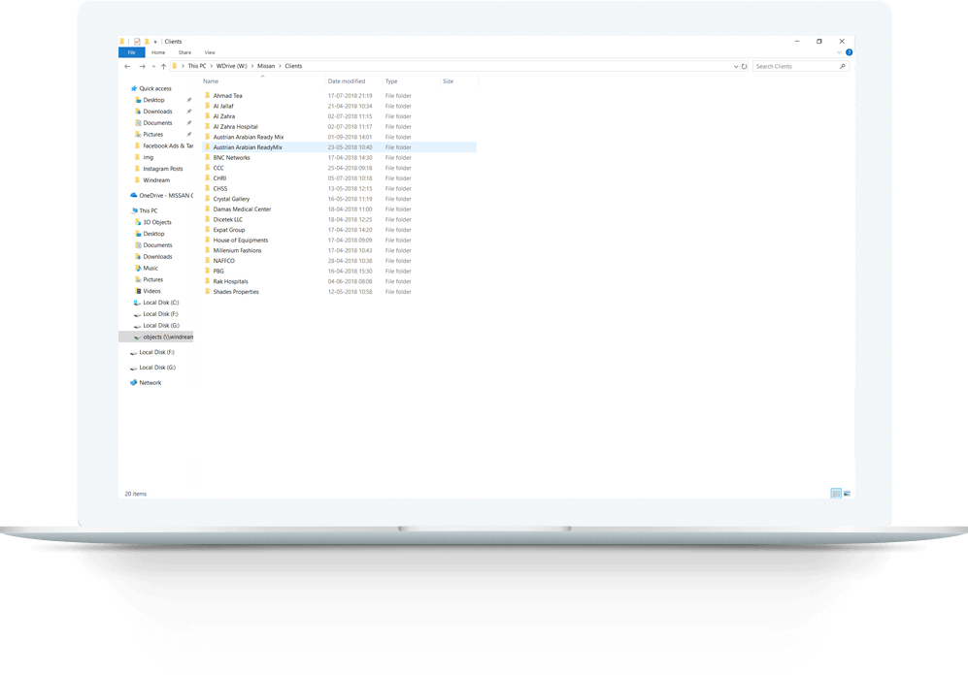Viewport: 968px width, 675px height.
Task: Open Local Disk (C:) drive icon
Action: click(138, 303)
